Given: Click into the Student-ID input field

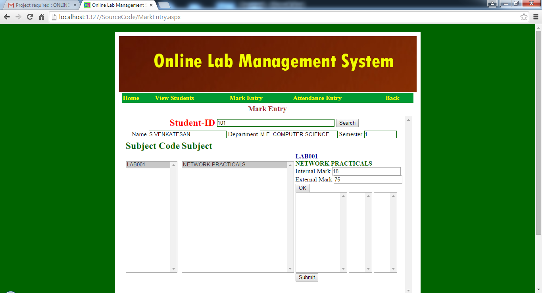Looking at the screenshot, I should [275, 123].
